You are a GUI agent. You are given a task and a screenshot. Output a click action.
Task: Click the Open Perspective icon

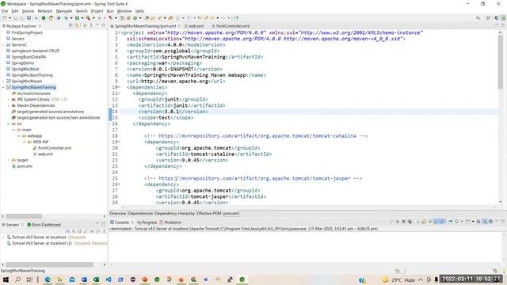[488, 18]
